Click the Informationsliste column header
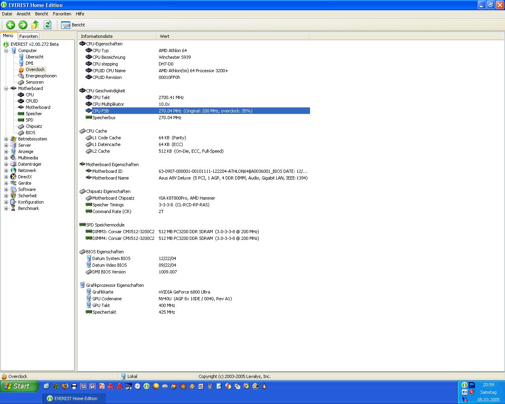The width and height of the screenshot is (505, 404). coord(117,36)
